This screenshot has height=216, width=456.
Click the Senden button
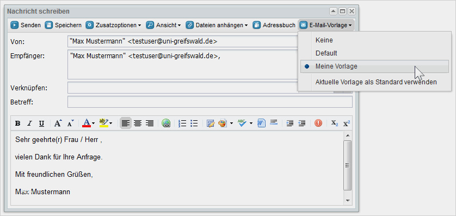point(26,25)
